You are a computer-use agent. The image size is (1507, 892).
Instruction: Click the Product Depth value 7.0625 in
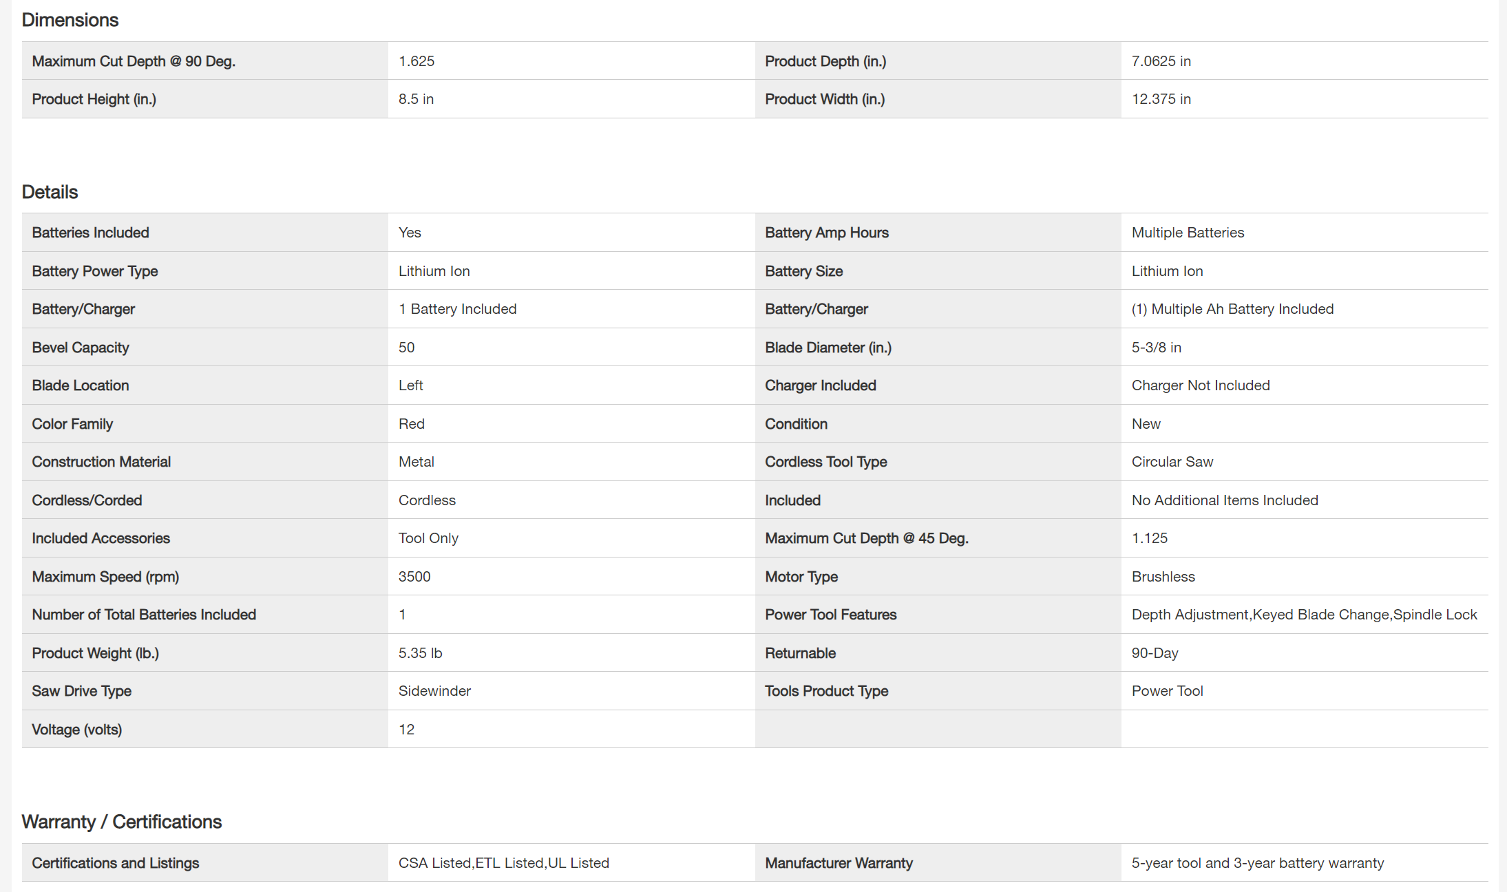[1161, 61]
